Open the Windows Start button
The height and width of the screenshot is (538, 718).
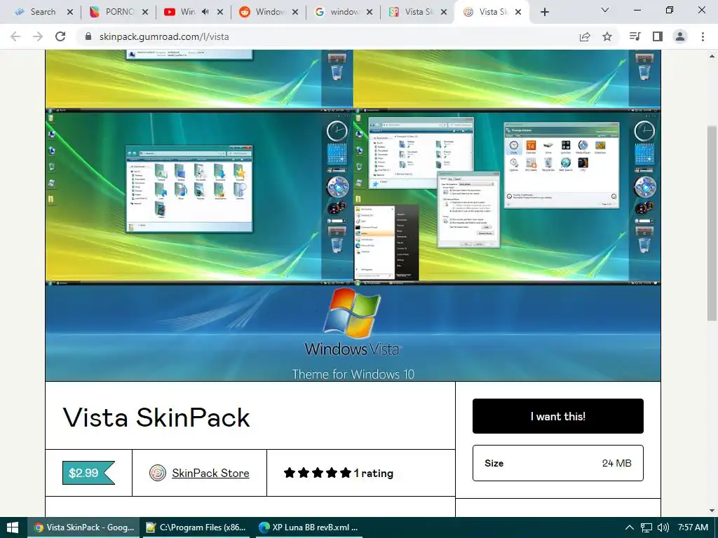(x=13, y=527)
